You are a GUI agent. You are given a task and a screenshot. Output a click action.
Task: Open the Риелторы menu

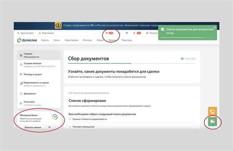[127, 40]
